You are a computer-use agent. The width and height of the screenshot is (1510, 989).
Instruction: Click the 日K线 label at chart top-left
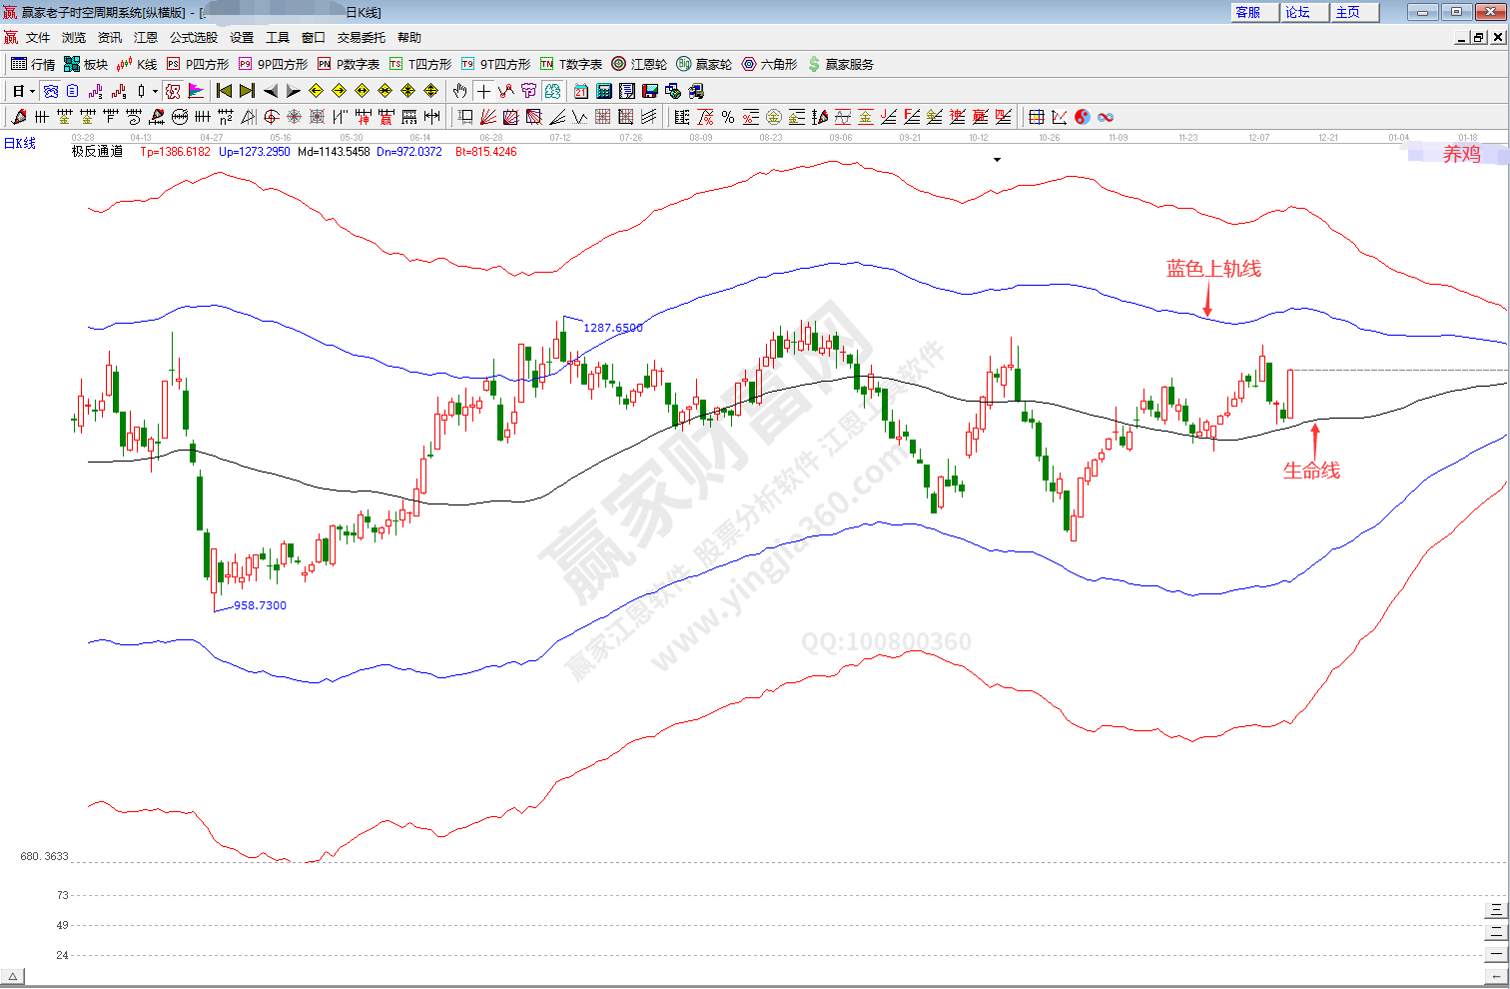point(20,144)
